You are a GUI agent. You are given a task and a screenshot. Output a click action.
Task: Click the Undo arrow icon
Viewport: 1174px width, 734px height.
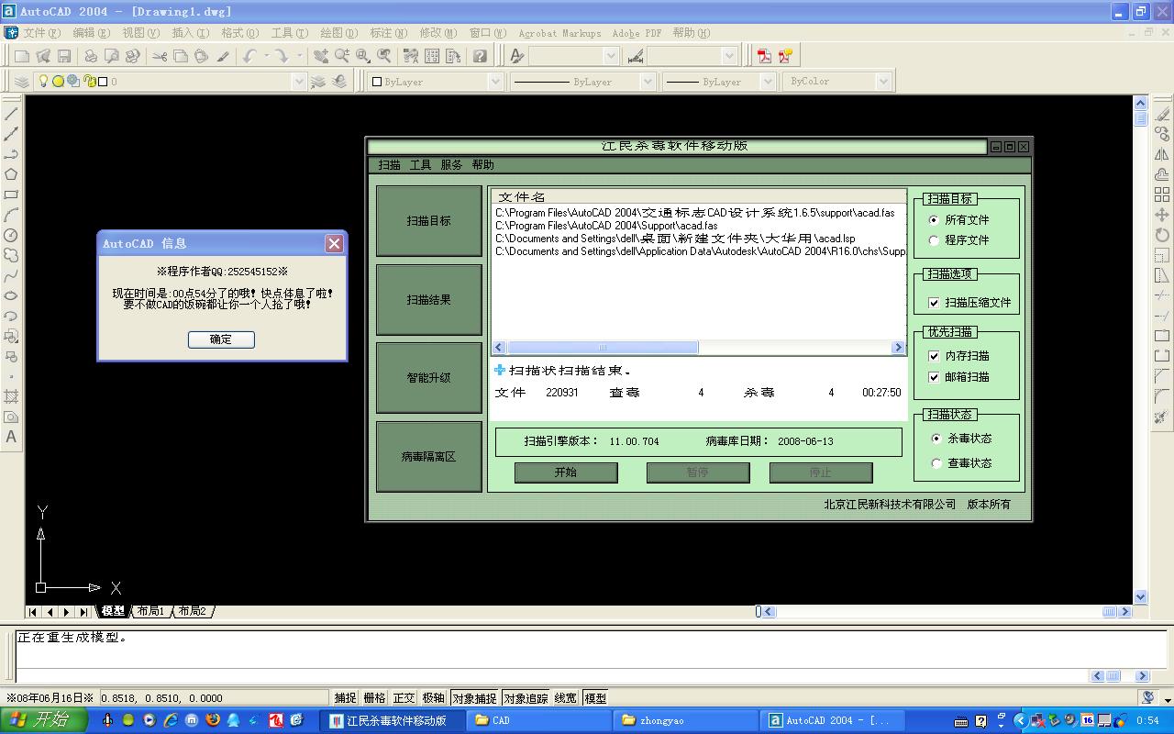[249, 56]
